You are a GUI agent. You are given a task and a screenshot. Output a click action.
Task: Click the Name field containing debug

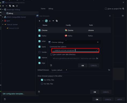click(73, 9)
